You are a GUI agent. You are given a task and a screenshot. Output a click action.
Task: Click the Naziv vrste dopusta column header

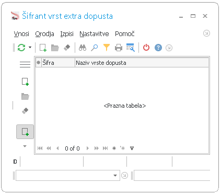pos(142,63)
